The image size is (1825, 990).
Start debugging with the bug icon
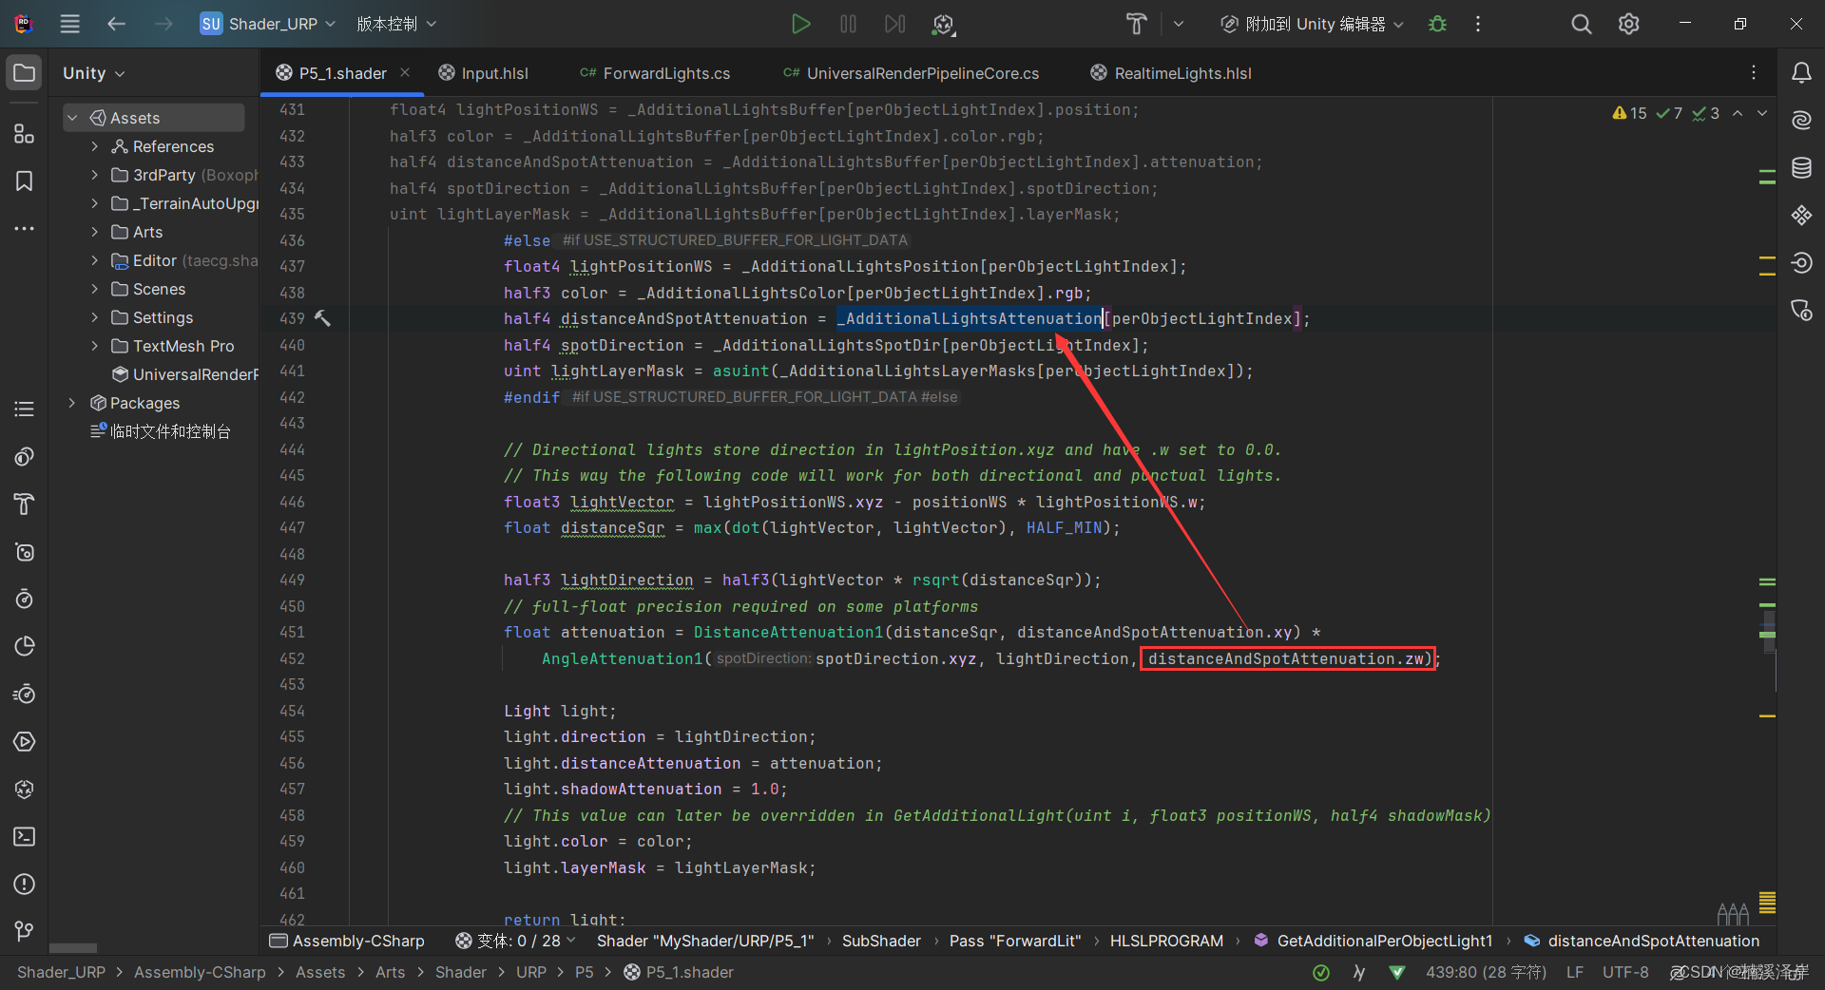[x=1437, y=24]
